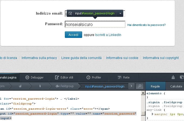184x121 pixels.
Task: Select the input#session_password-login breadcrumb
Action: [105, 86]
